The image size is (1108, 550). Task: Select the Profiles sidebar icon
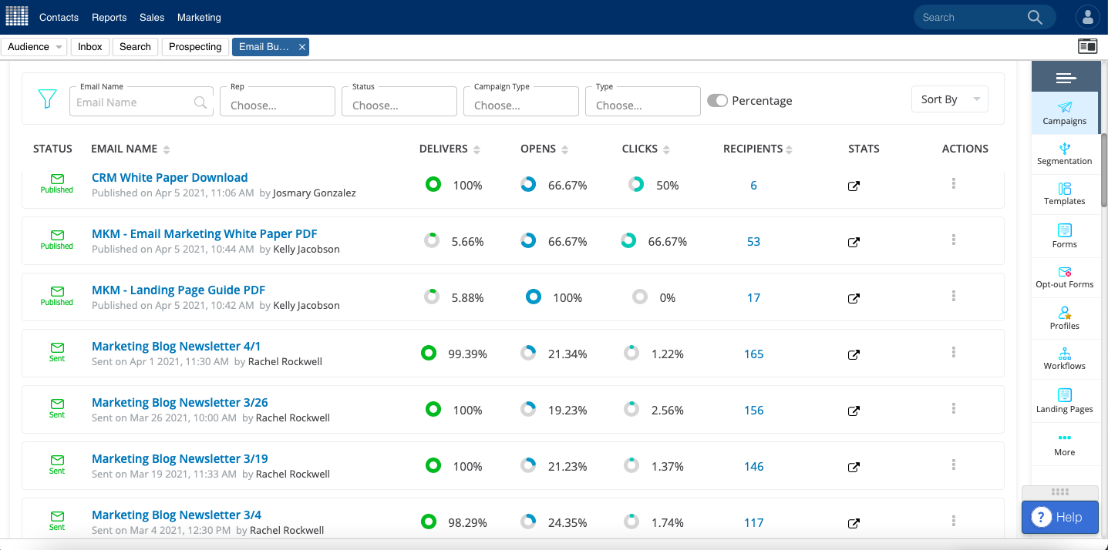pyautogui.click(x=1064, y=319)
